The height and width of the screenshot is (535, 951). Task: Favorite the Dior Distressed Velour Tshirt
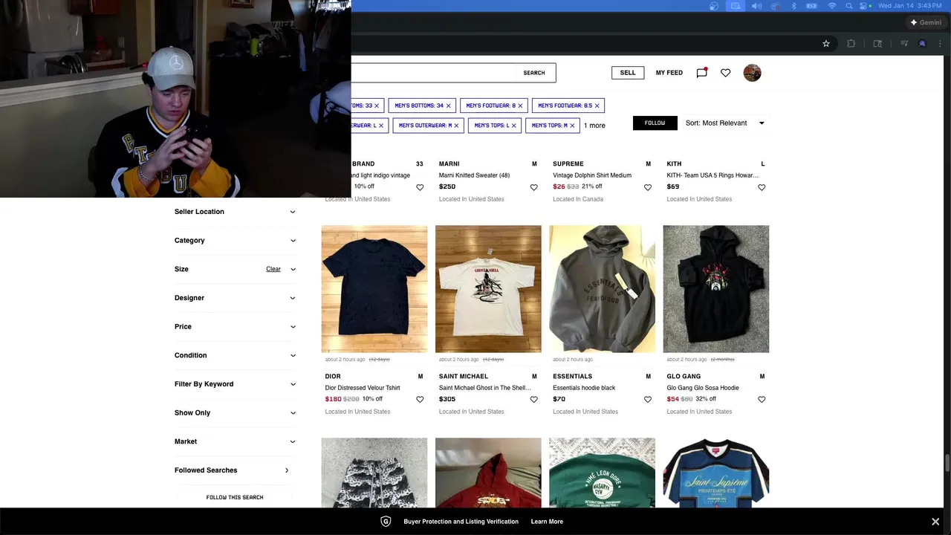click(x=420, y=400)
